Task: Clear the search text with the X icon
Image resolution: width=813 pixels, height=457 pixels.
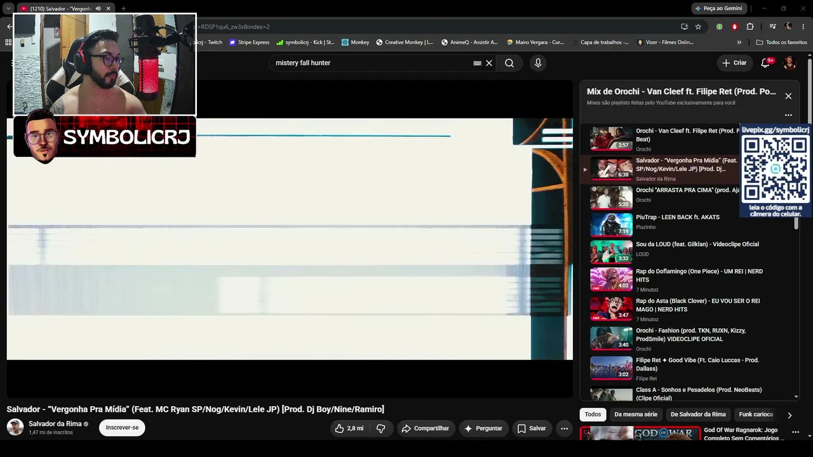Action: pyautogui.click(x=489, y=63)
